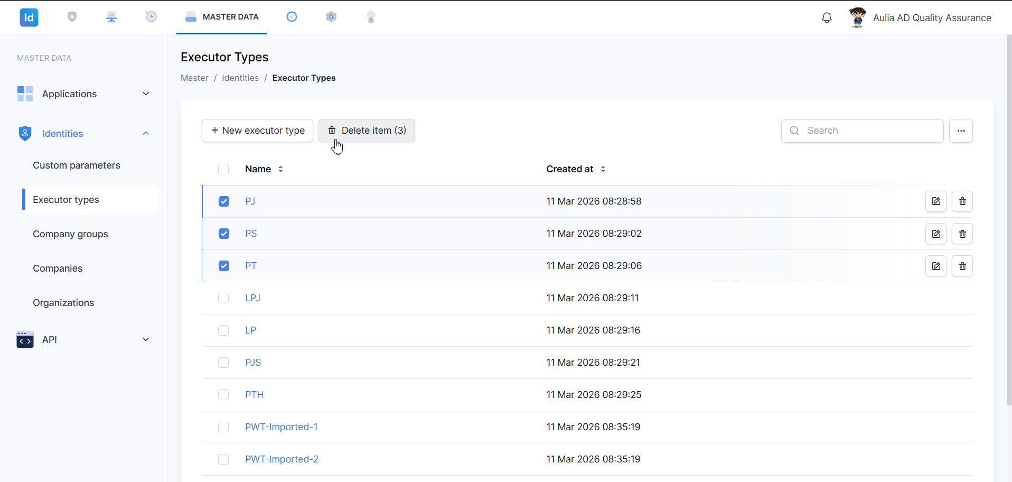Uncheck the PS row checkbox
The width and height of the screenshot is (1012, 482).
pyautogui.click(x=224, y=234)
